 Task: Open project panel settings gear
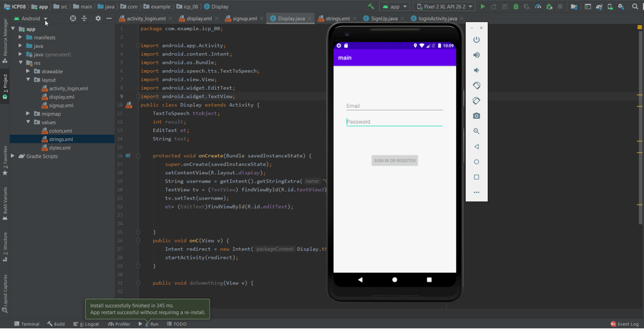coord(98,18)
